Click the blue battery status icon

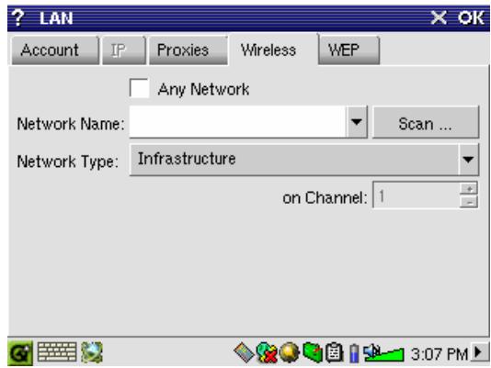354,353
